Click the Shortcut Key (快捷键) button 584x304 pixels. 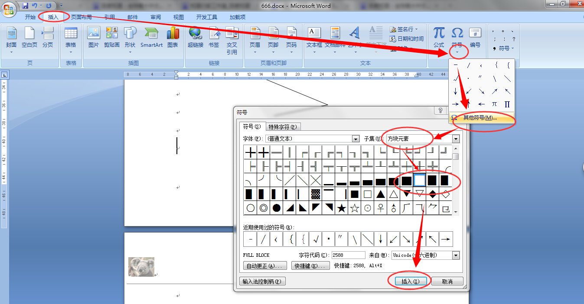(x=310, y=266)
